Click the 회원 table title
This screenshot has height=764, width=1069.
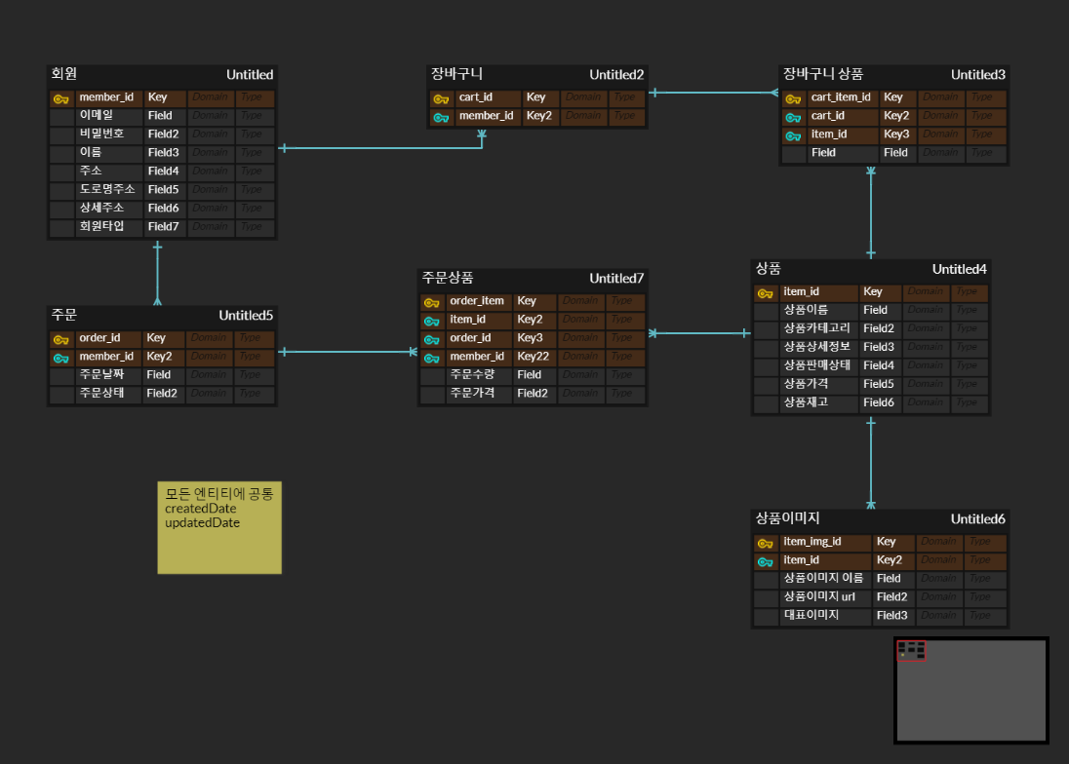64,73
